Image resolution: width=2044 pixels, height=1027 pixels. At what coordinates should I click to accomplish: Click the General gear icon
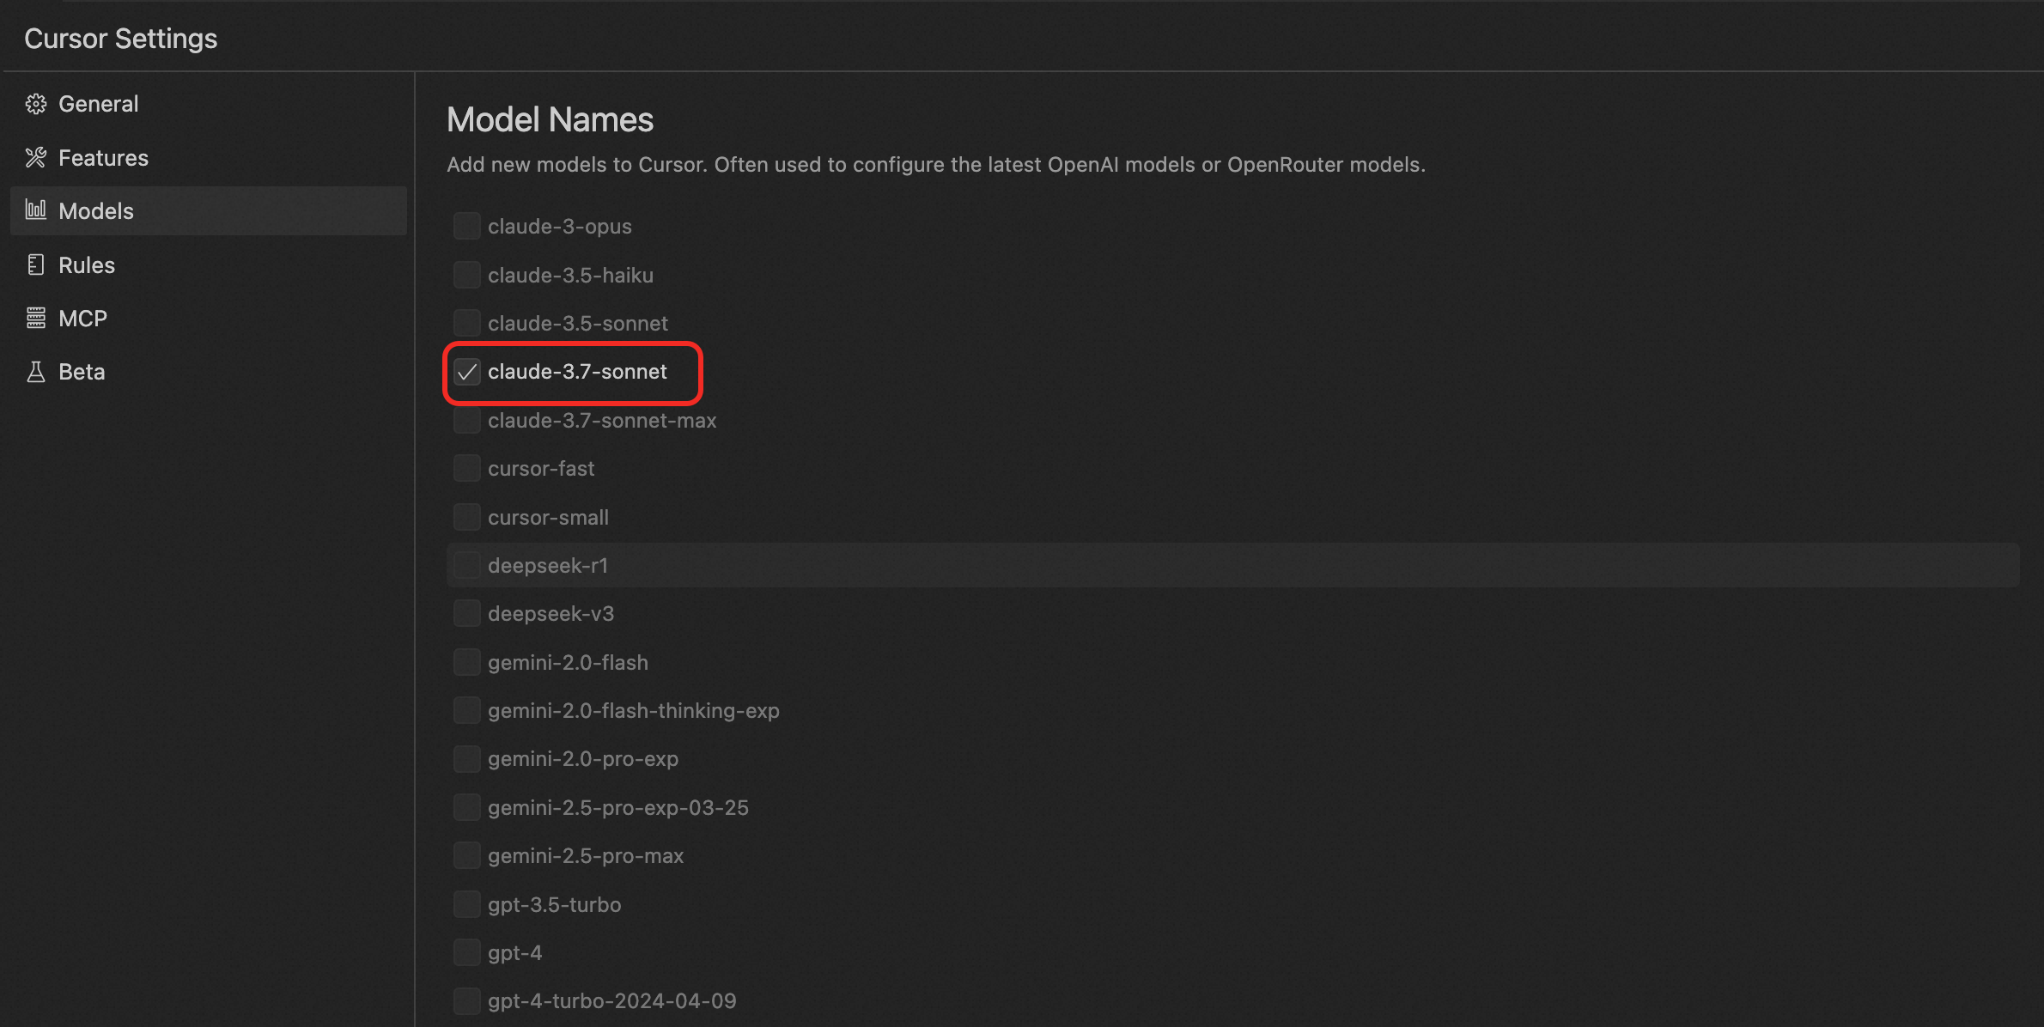point(35,104)
